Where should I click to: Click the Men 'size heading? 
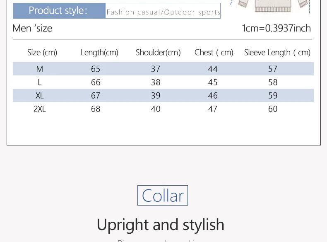tap(32, 28)
